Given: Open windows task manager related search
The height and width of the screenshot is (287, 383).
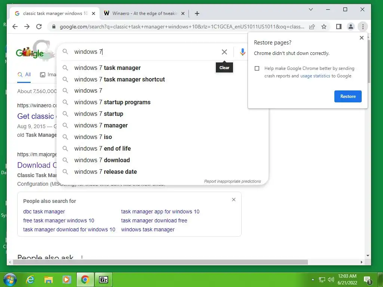Looking at the screenshot, I should tap(148, 230).
